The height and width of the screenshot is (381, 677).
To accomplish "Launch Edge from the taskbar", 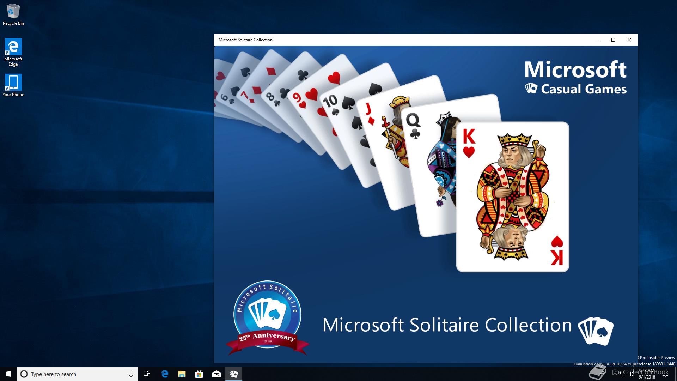I will click(x=165, y=374).
